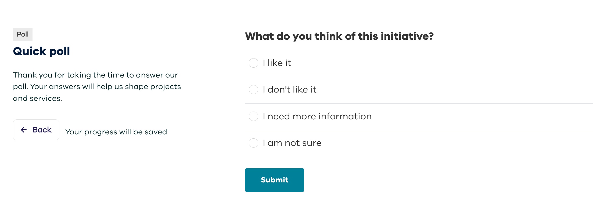The height and width of the screenshot is (206, 611).
Task: Click the "I like it" option label text
Action: coord(277,63)
